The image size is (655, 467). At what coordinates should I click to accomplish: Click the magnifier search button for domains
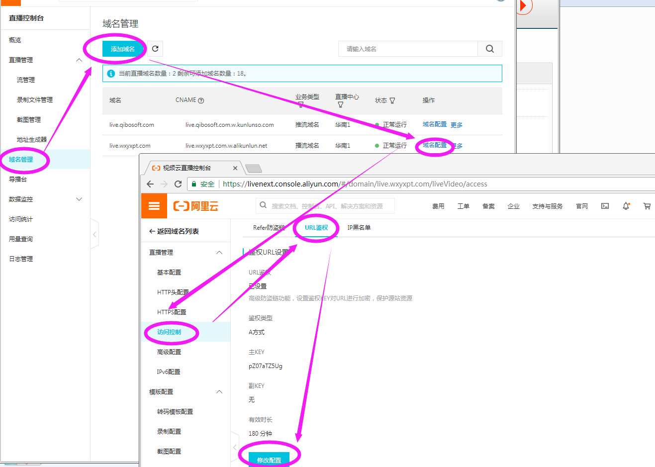click(x=489, y=49)
